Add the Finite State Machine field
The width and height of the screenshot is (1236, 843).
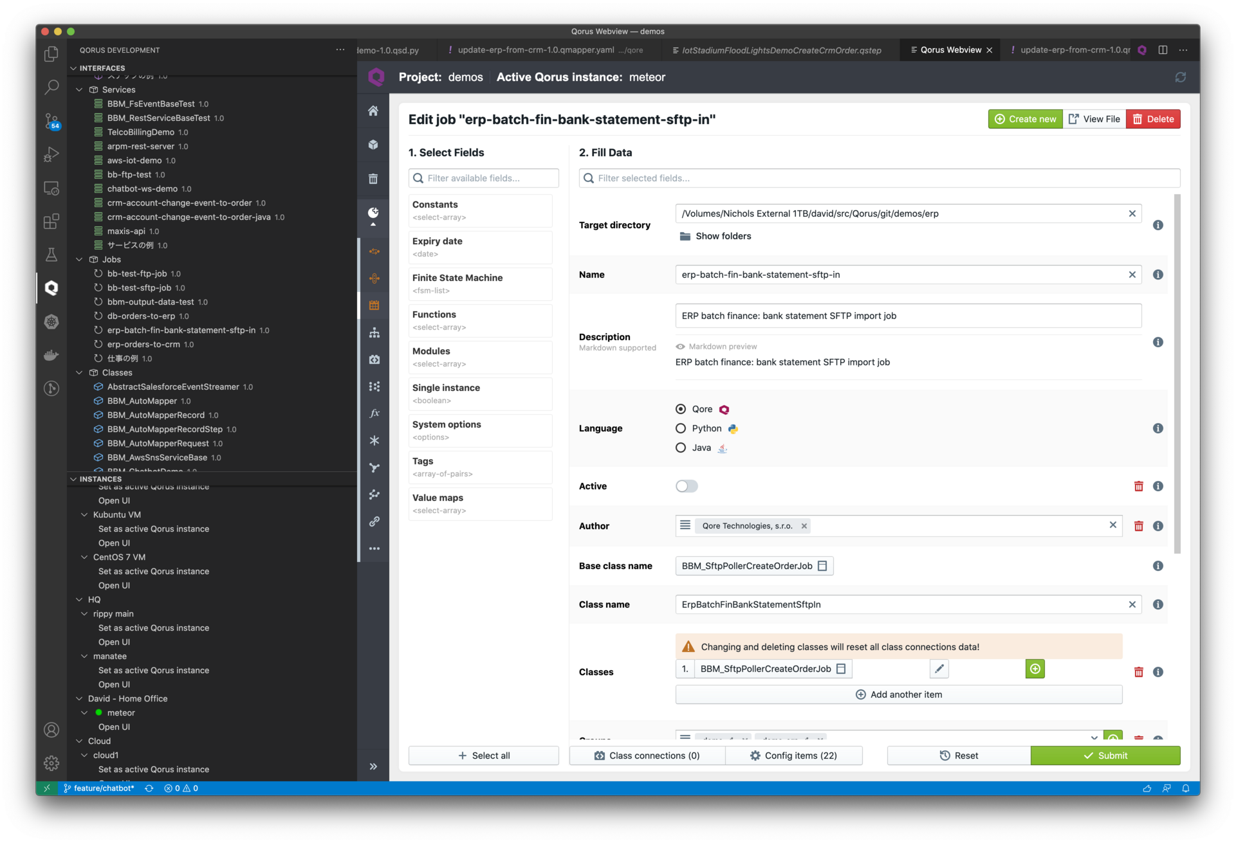[x=480, y=284]
